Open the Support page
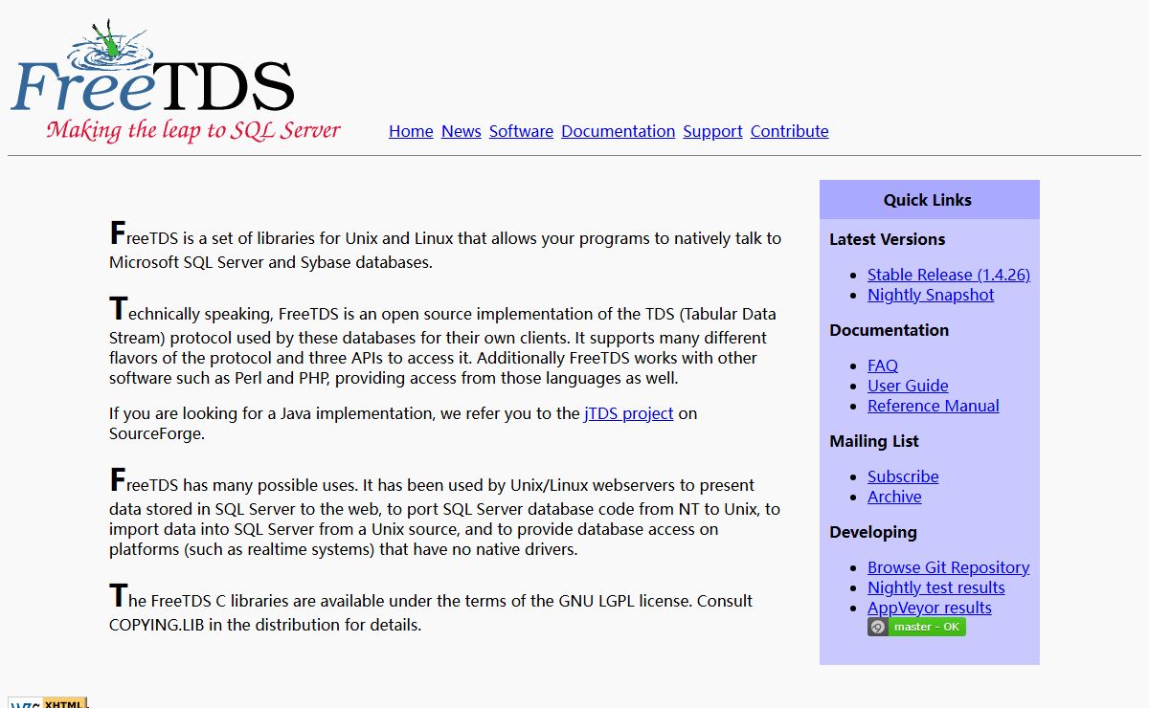The image size is (1149, 708). point(712,131)
